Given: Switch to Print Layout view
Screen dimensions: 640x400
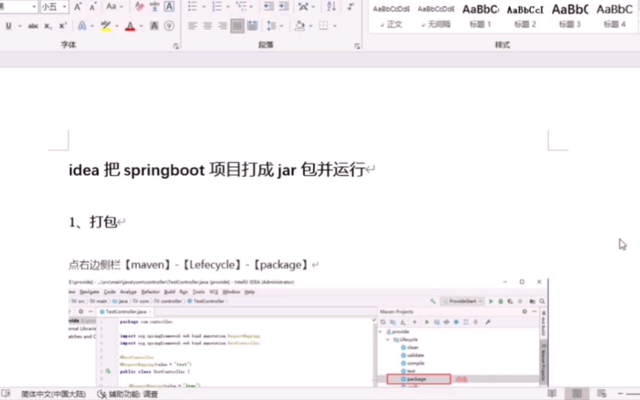Looking at the screenshot, I should pos(577,393).
